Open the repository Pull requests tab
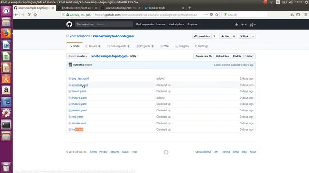 (118, 46)
